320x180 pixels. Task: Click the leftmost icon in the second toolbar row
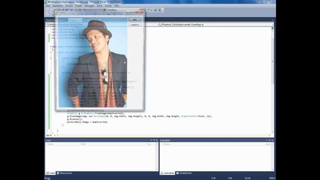pyautogui.click(x=48, y=14)
